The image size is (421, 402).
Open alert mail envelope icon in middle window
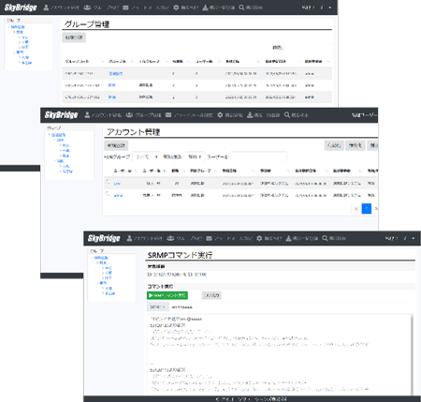tap(168, 115)
